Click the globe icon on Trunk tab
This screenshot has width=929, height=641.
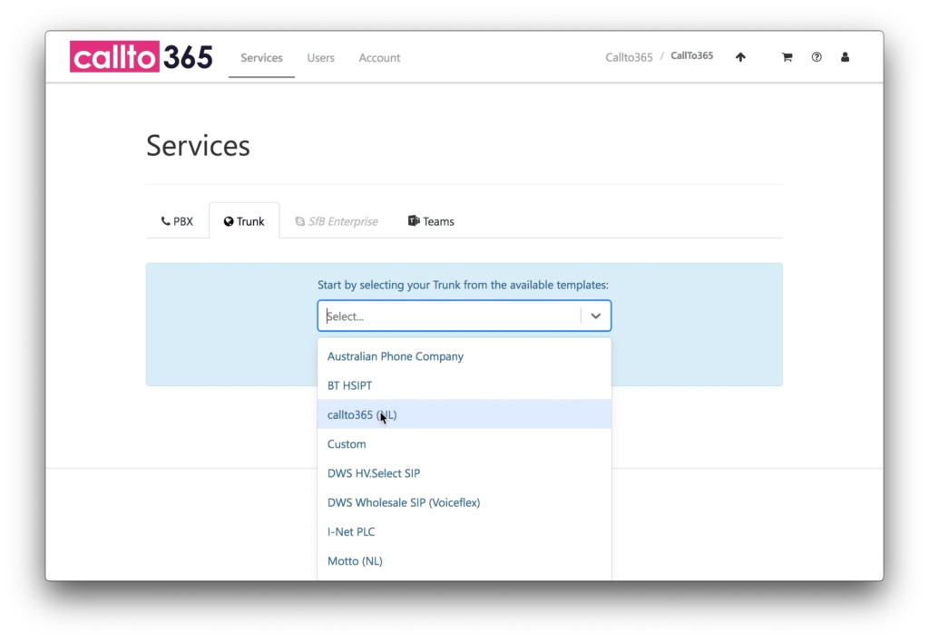point(228,221)
